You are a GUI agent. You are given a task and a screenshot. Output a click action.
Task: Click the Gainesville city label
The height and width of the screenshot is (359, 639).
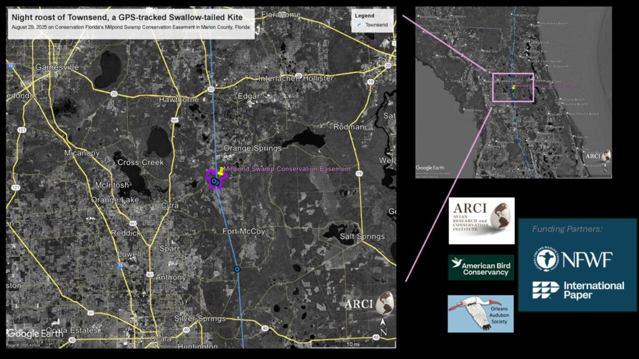tap(57, 67)
